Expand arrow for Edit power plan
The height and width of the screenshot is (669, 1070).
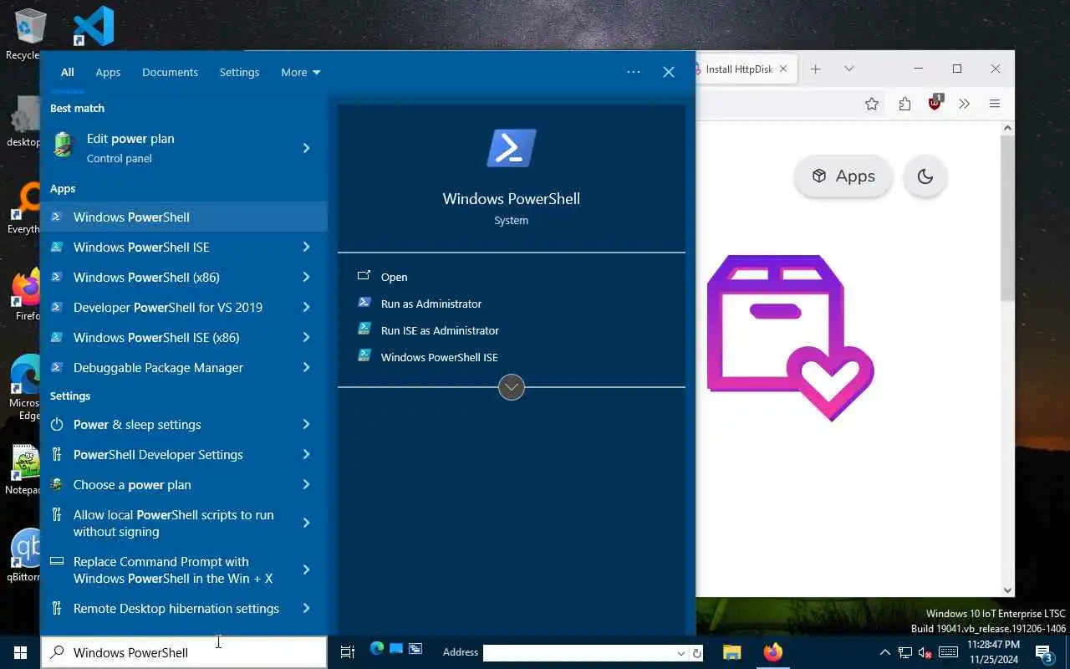(x=306, y=148)
